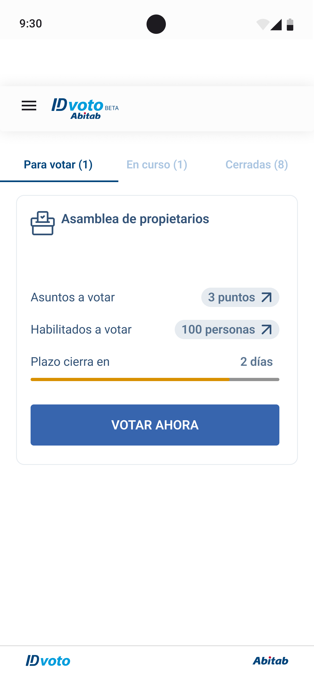This screenshot has height=680, width=314.
Task: Click the ballot box voting icon
Action: coord(43,223)
